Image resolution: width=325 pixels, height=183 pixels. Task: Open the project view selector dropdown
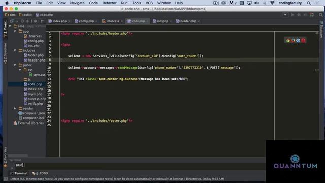point(14,21)
